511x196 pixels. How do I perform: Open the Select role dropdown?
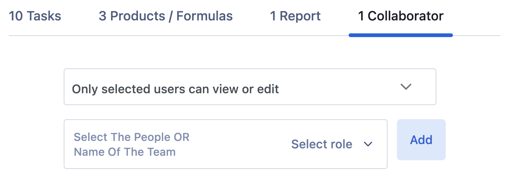[332, 144]
